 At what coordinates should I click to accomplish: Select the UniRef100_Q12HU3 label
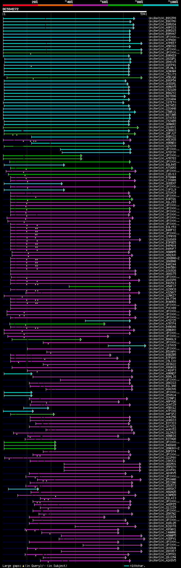click(x=162, y=433)
